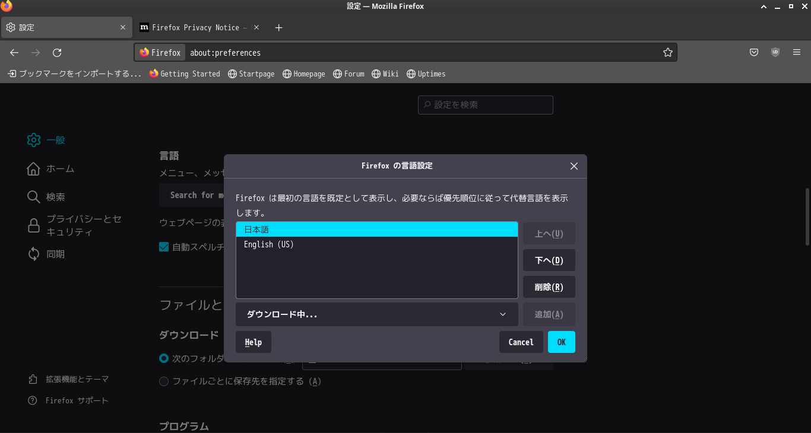Select ファイルごとに保存先を指定する radio button

[164, 381]
